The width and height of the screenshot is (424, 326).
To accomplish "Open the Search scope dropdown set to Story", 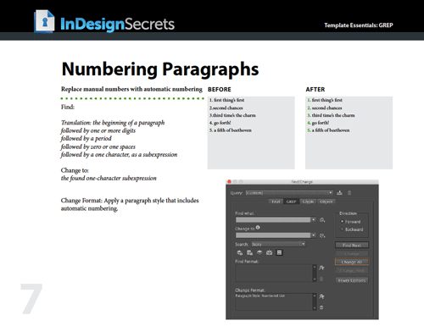I will point(278,244).
